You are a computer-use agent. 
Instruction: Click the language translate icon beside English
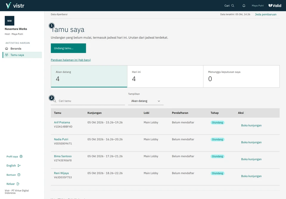coord(19,166)
